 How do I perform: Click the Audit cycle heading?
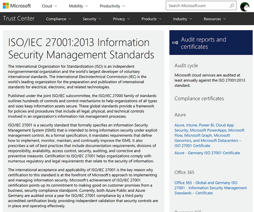[186, 66]
